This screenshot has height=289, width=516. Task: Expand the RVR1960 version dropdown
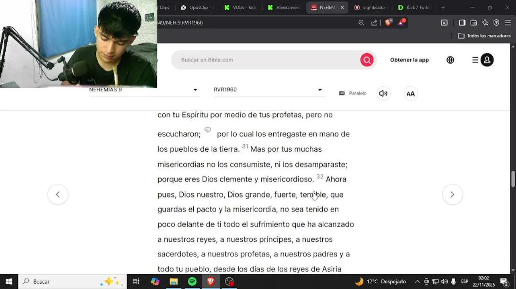coord(268,90)
